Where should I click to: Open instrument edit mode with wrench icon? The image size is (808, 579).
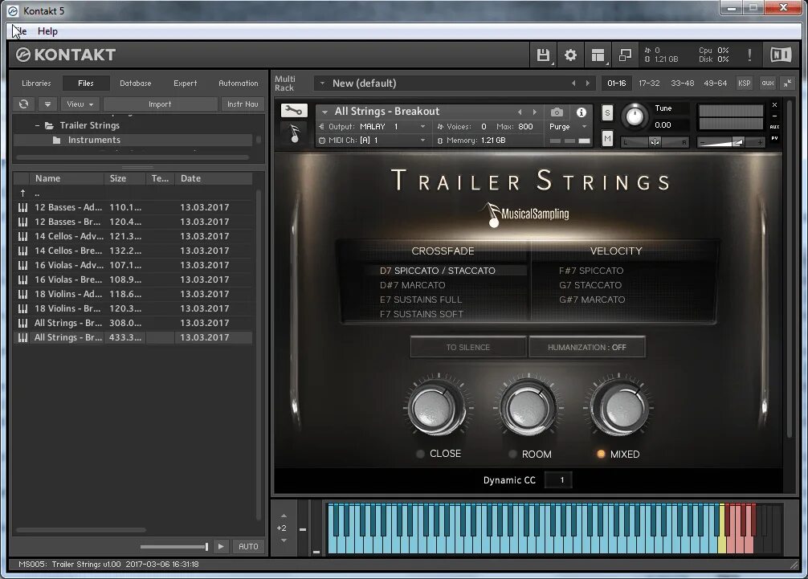294,110
